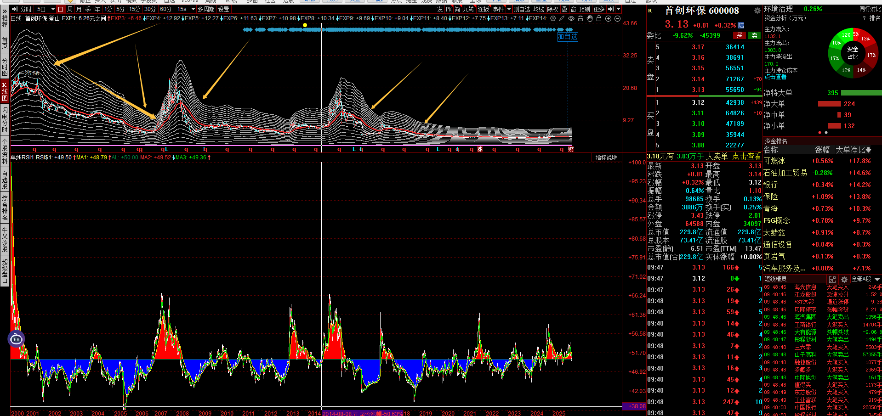Expand the 15s interval dropdown
The image size is (882, 416).
[193, 9]
